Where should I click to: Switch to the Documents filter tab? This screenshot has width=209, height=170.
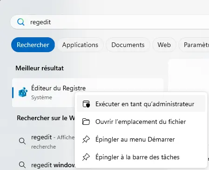(x=128, y=45)
